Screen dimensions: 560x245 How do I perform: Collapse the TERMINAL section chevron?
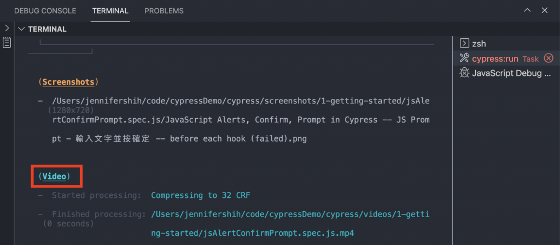22,29
